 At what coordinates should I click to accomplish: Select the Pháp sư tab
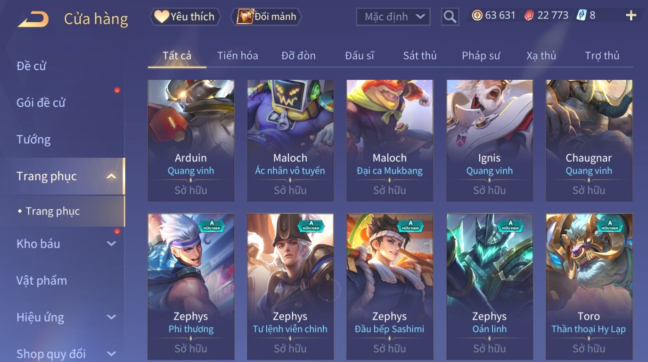481,55
